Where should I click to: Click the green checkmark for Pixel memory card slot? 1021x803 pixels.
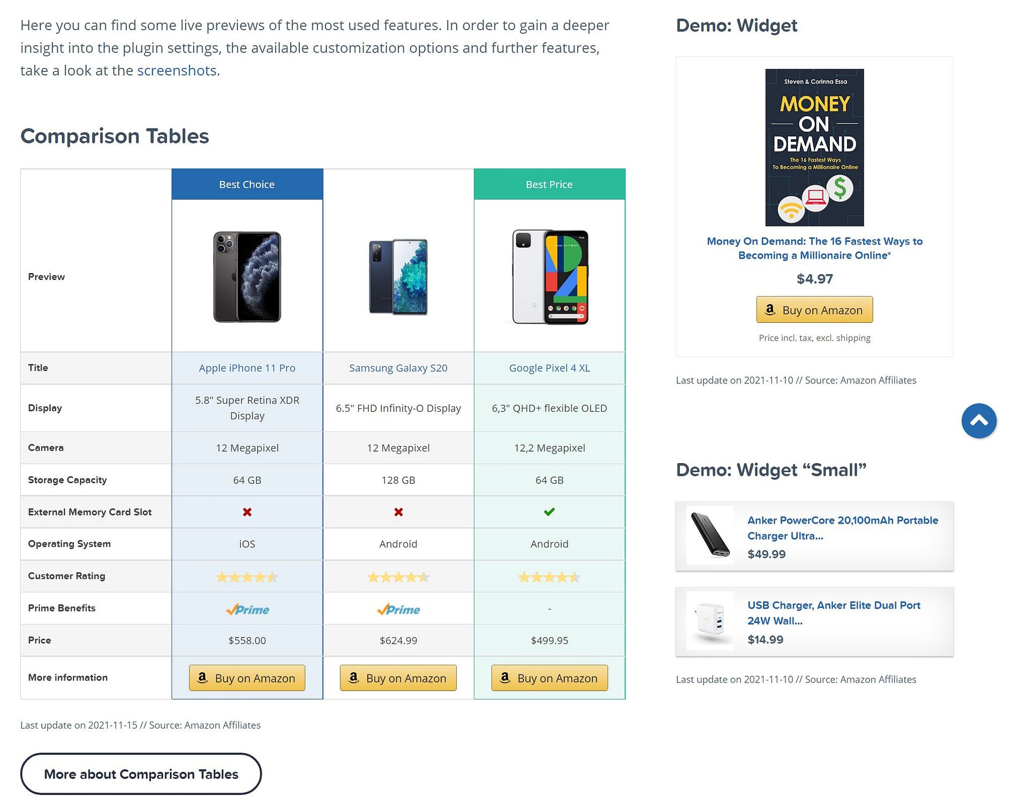click(x=549, y=512)
